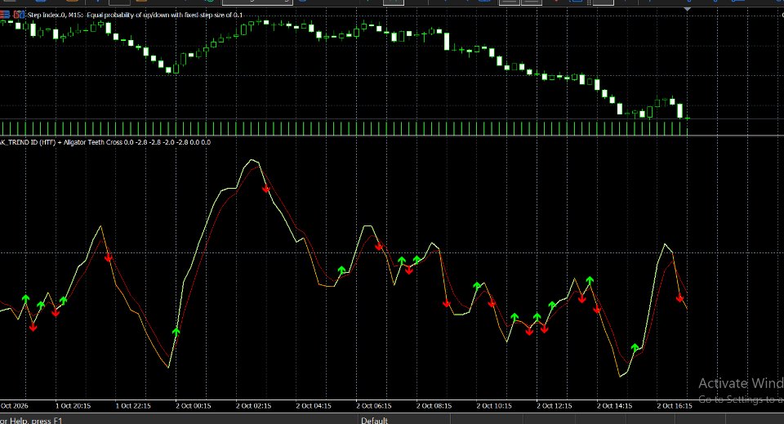Click the 2 Oct 16:15 time label

(675, 406)
